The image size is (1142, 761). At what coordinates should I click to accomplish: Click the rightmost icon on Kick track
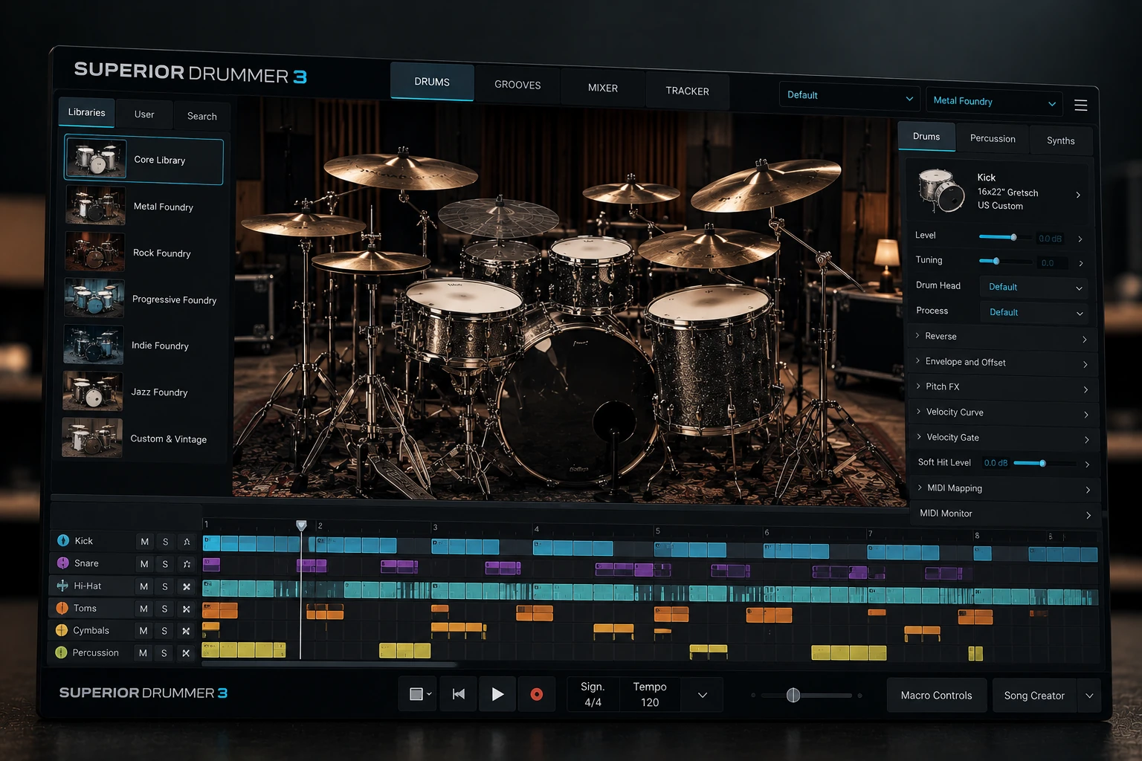coord(187,542)
